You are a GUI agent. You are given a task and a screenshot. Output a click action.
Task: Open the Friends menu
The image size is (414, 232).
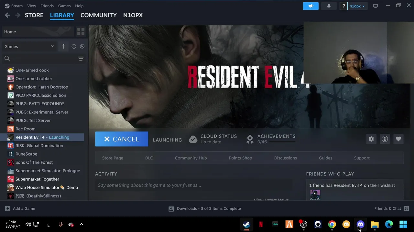pyautogui.click(x=47, y=6)
